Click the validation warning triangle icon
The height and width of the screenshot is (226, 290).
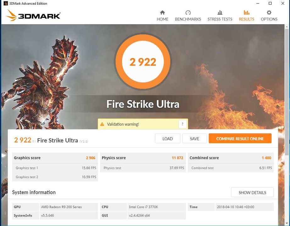click(x=102, y=124)
